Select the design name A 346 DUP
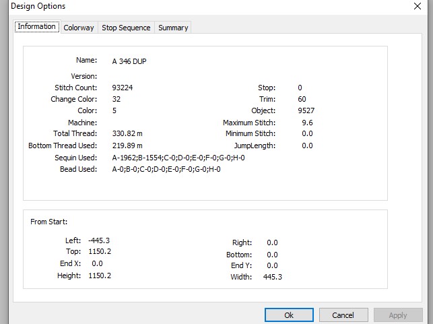The image size is (433, 324). tap(129, 61)
